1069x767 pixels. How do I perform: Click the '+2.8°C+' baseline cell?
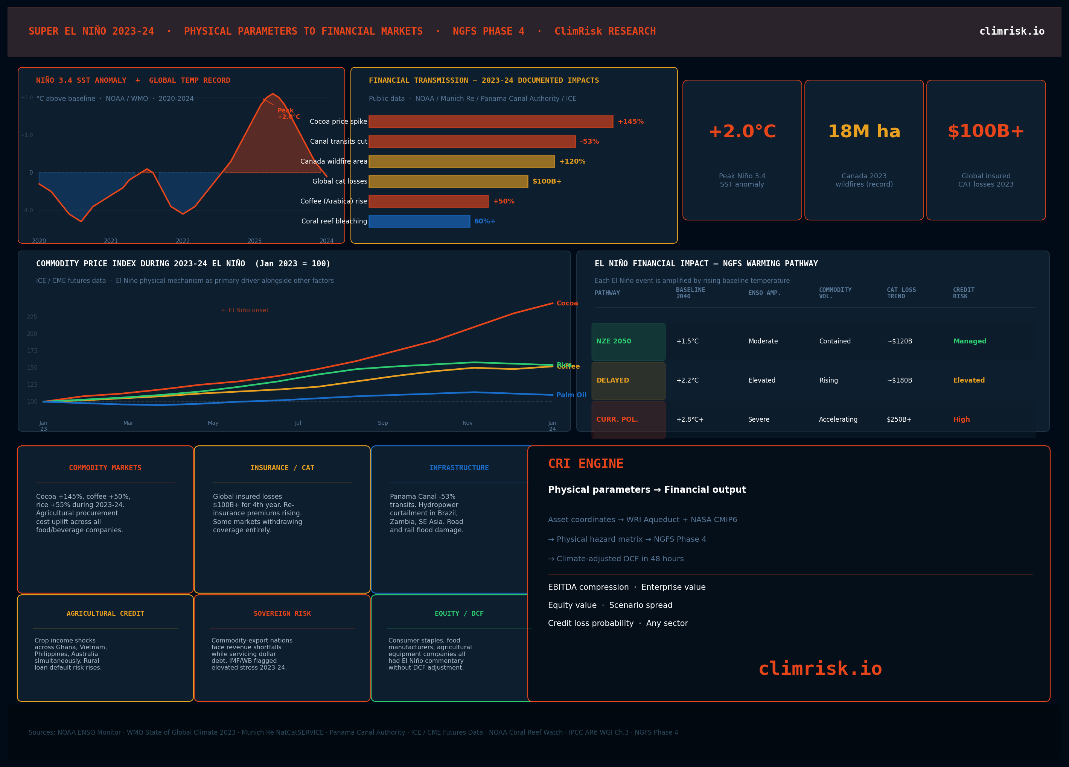click(690, 419)
